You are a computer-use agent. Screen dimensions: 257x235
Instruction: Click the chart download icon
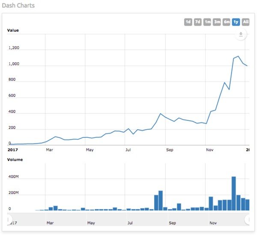[241, 34]
